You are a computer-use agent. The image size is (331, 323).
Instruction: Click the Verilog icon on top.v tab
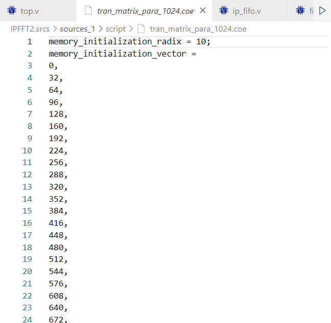(12, 10)
